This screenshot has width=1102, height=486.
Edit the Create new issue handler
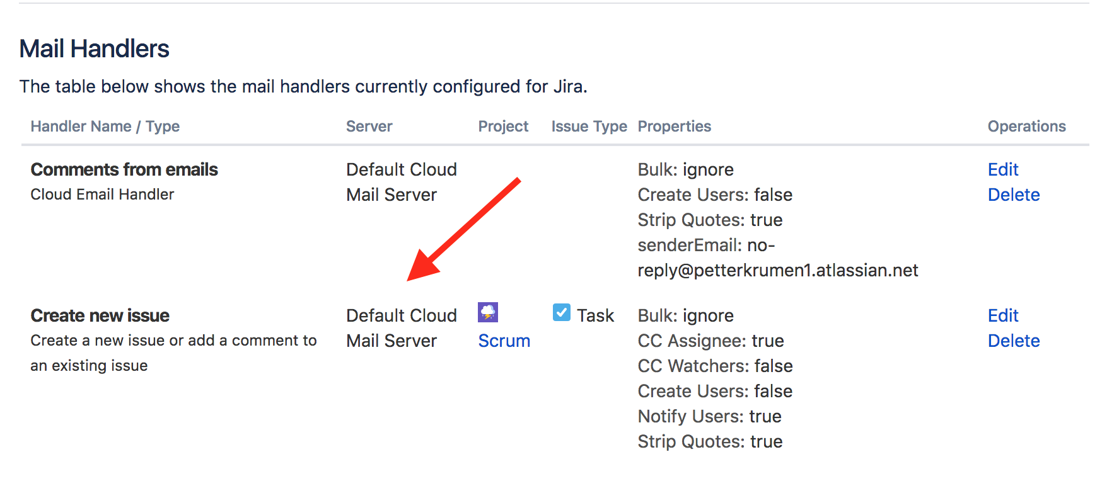(x=1003, y=315)
